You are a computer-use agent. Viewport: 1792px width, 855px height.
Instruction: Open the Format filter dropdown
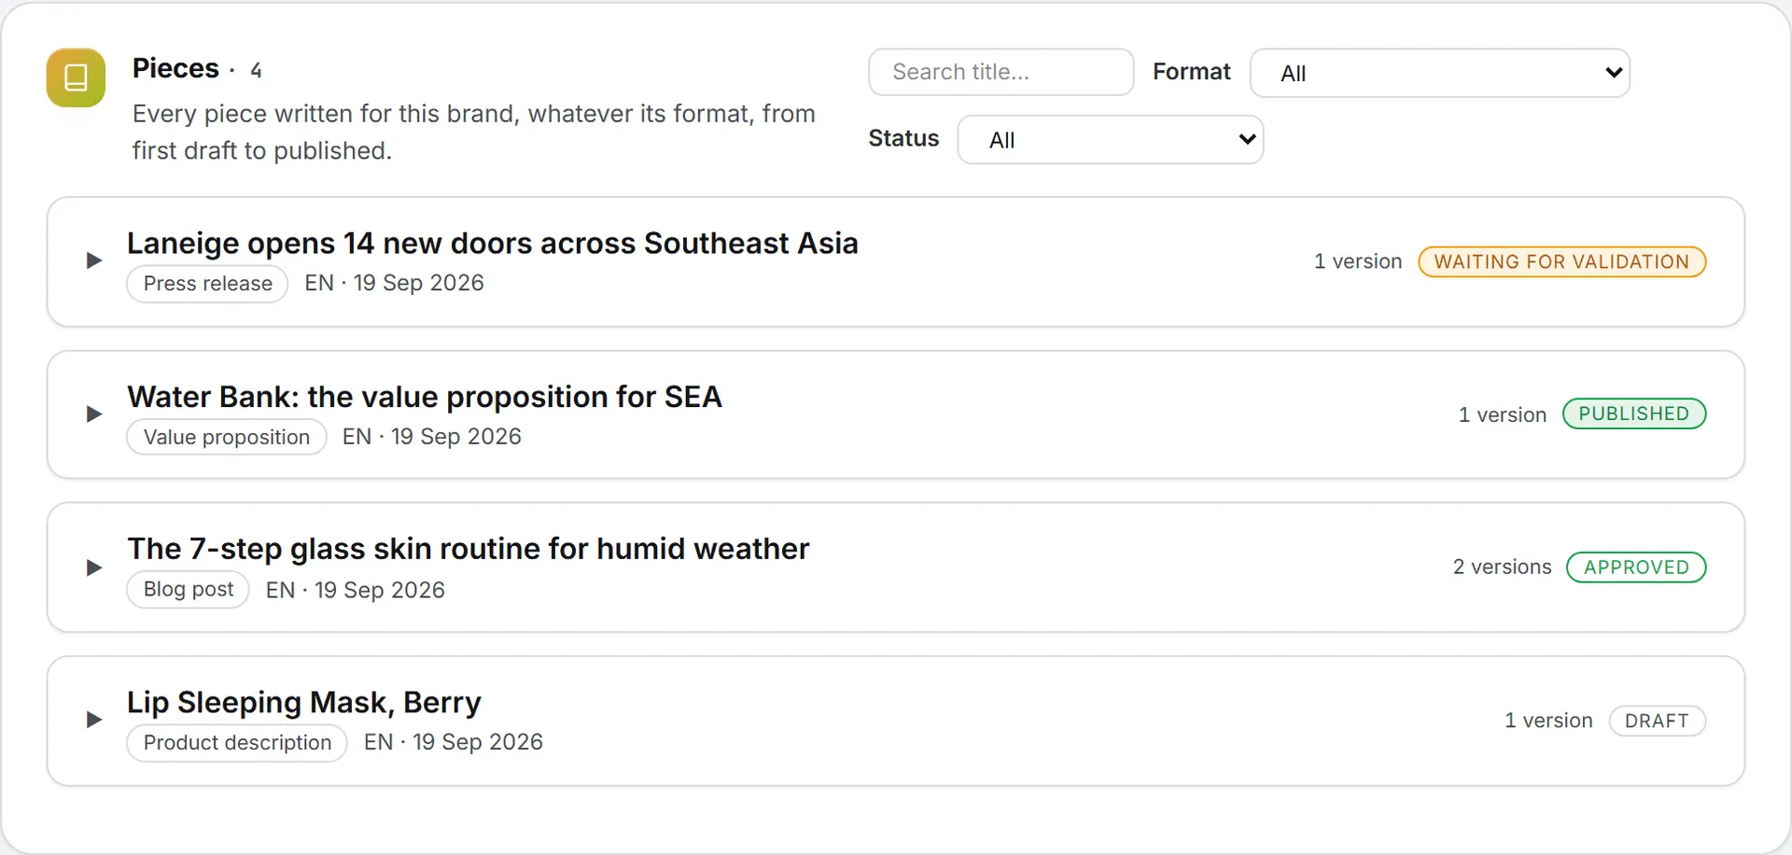[x=1439, y=73]
